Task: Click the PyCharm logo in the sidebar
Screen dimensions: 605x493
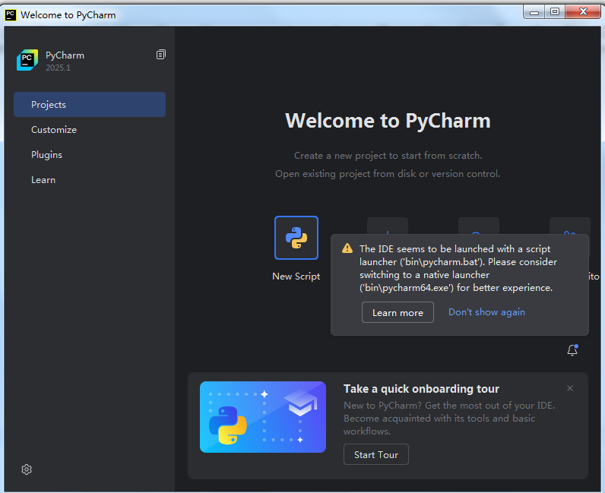Action: 27,60
